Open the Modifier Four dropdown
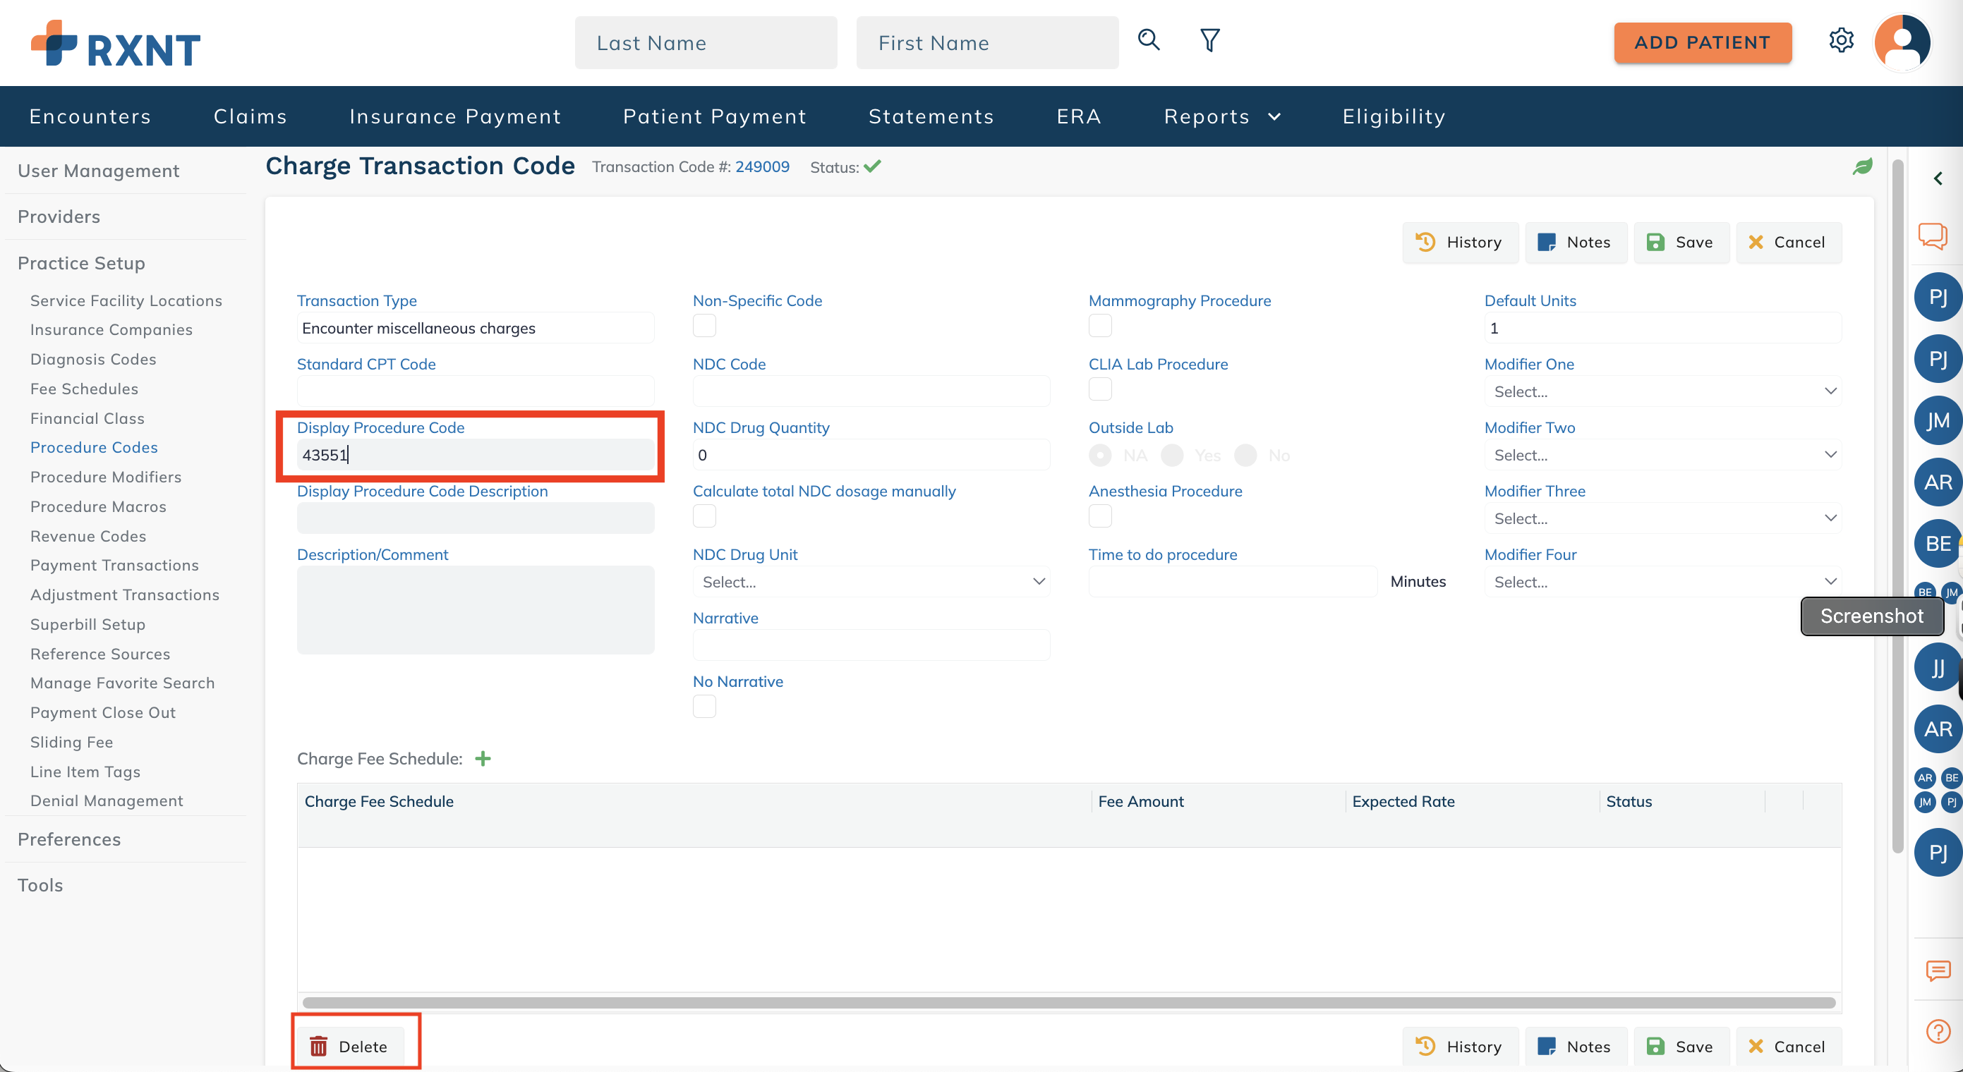Image resolution: width=1963 pixels, height=1072 pixels. (1662, 581)
